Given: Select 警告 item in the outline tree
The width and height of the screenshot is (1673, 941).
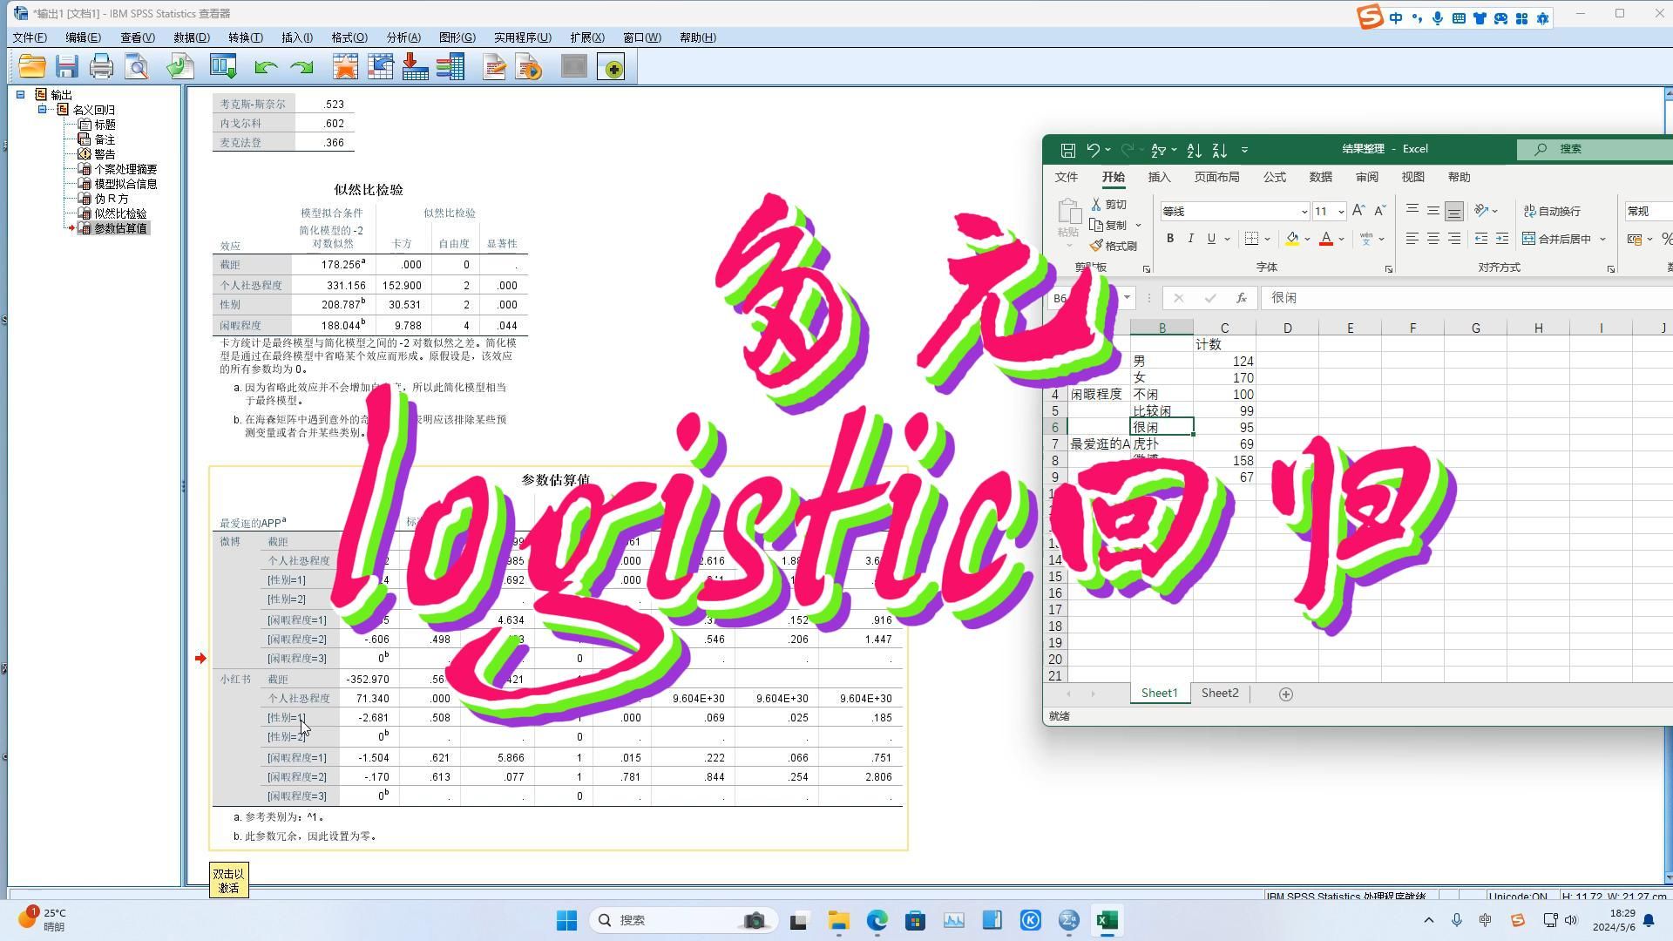Looking at the screenshot, I should tap(105, 154).
